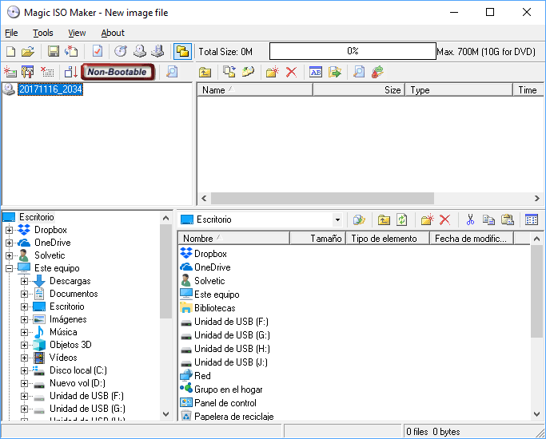Viewport: 546px width, 439px height.
Task: Save the image using floppy disk icon
Action: pos(54,51)
